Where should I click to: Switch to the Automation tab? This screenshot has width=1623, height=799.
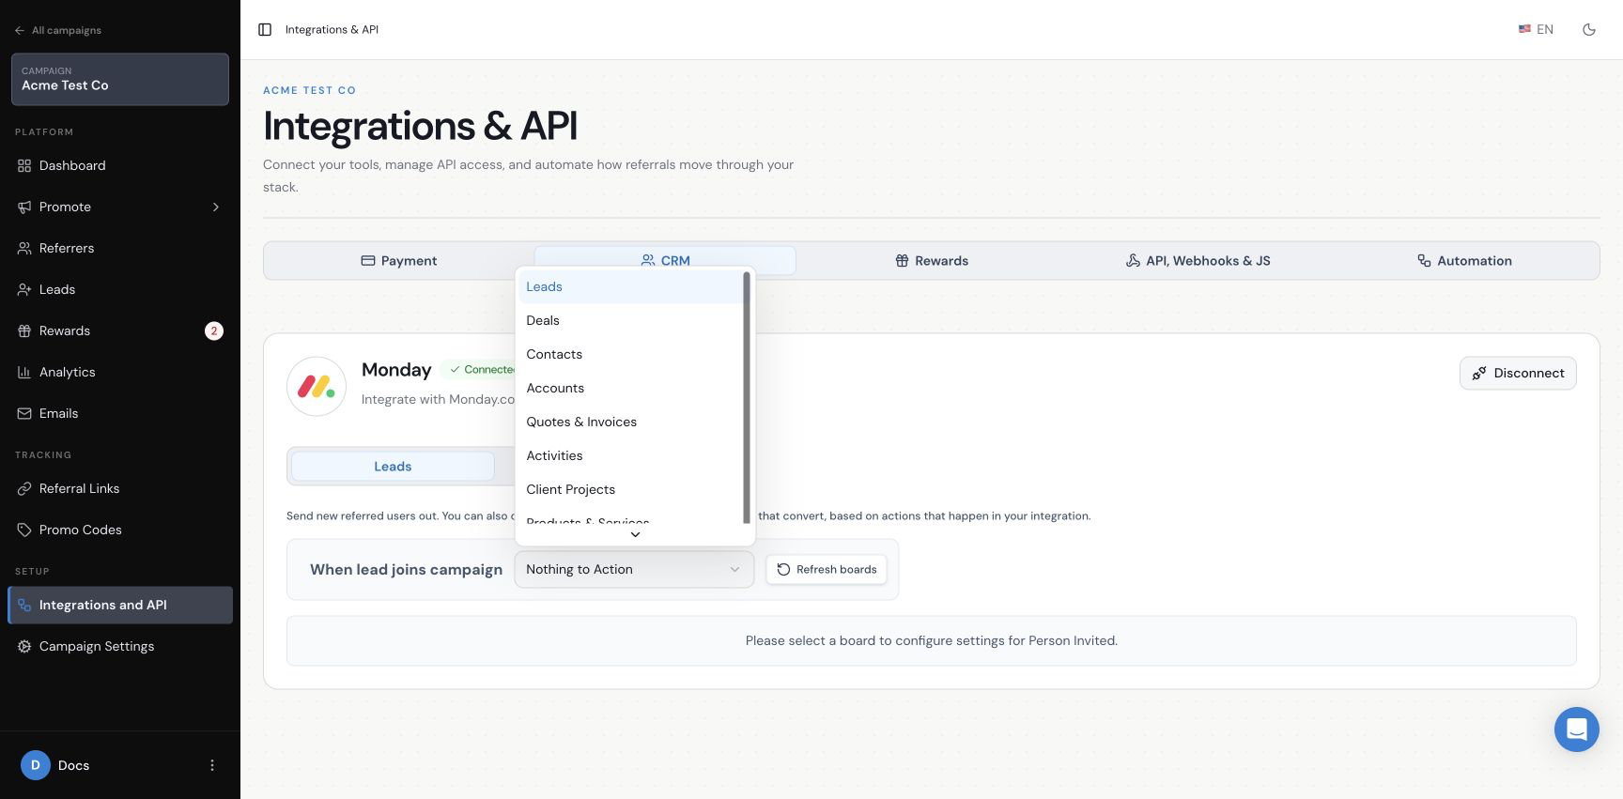point(1464,260)
